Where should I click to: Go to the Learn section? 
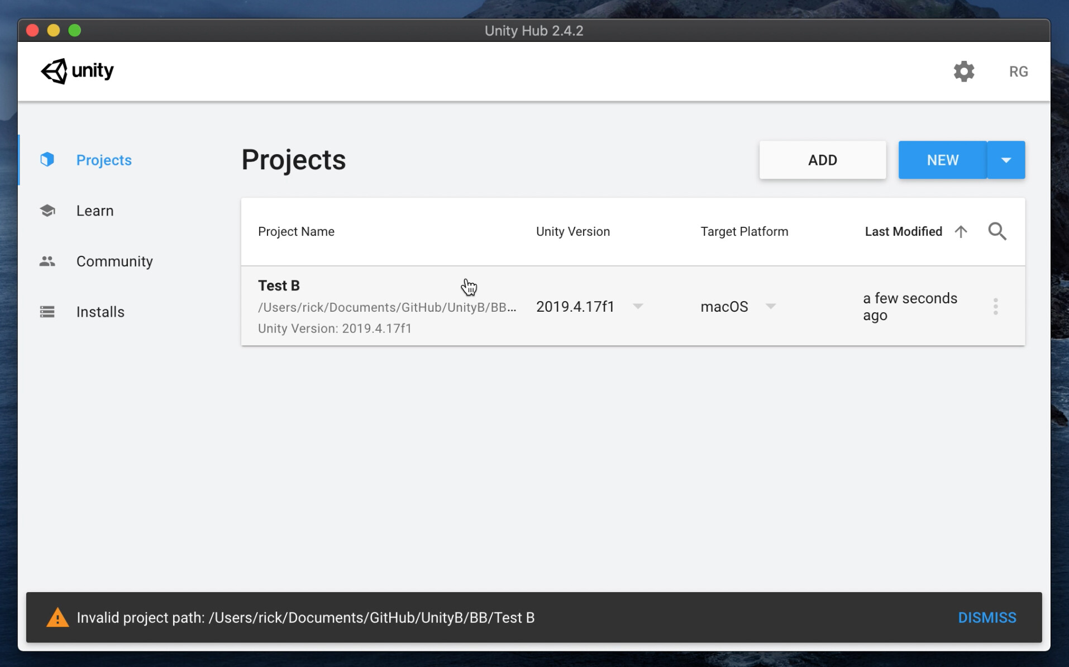point(95,211)
